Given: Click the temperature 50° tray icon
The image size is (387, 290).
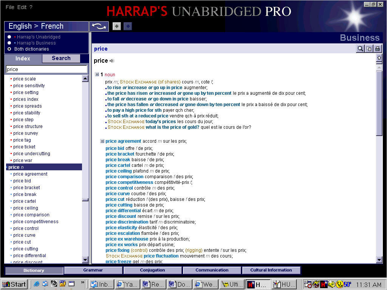Looking at the screenshot, I should (x=347, y=284).
